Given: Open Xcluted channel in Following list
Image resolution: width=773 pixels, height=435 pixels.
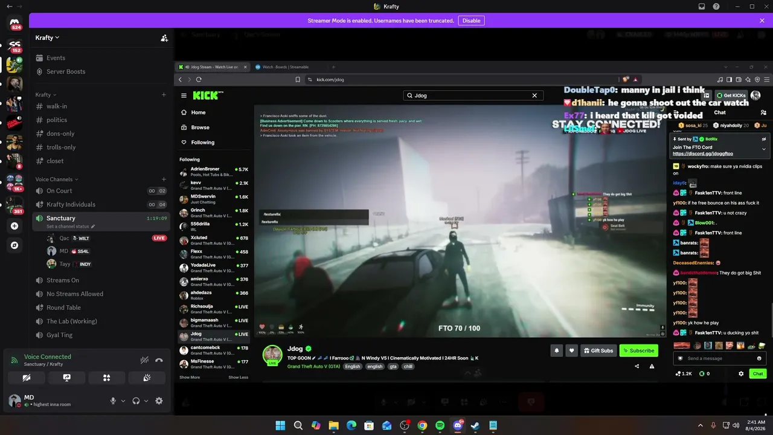Looking at the screenshot, I should click(x=214, y=240).
